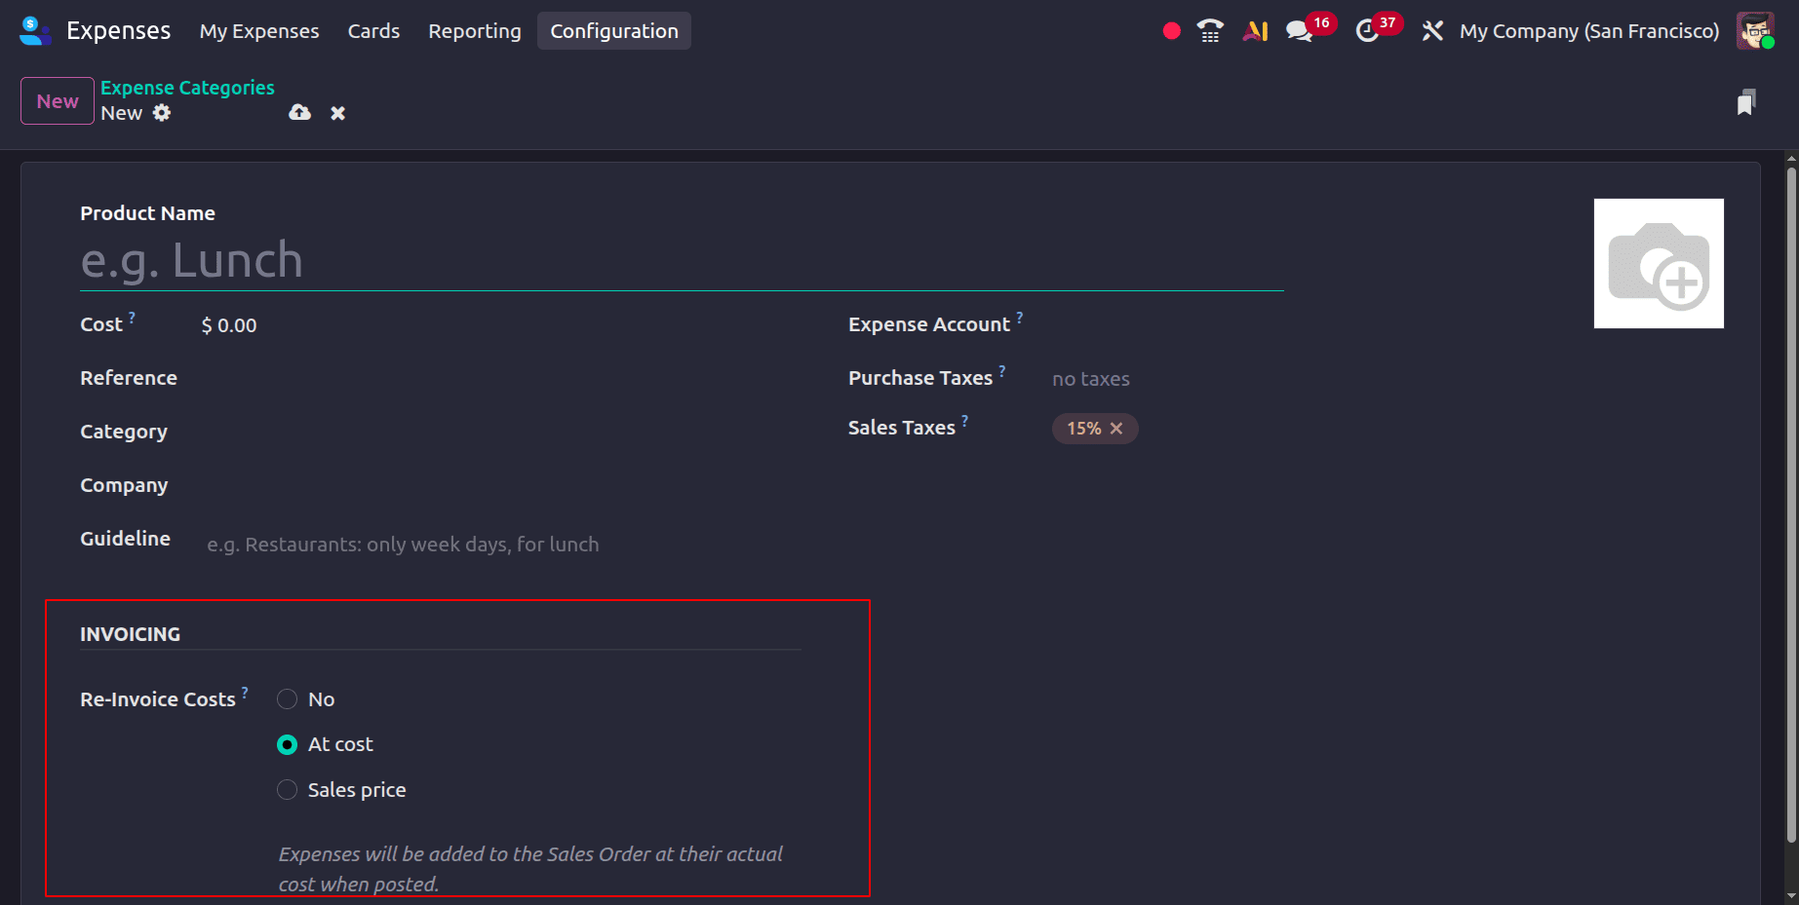Upload a product image via camera placeholder
Screen dimensions: 1799x905
pos(1659,263)
